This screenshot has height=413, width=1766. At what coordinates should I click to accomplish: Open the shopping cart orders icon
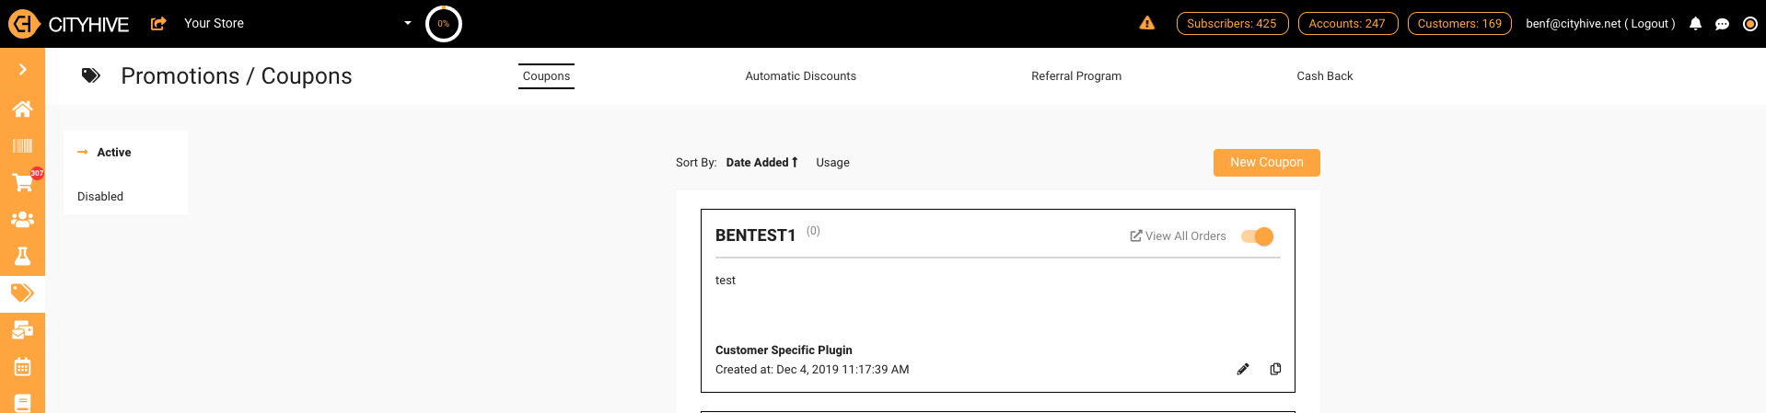click(22, 182)
